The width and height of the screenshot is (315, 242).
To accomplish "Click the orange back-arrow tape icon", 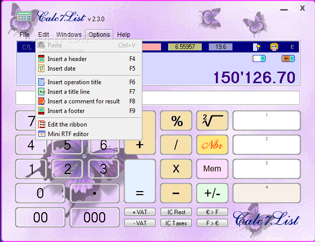I will (x=288, y=58).
